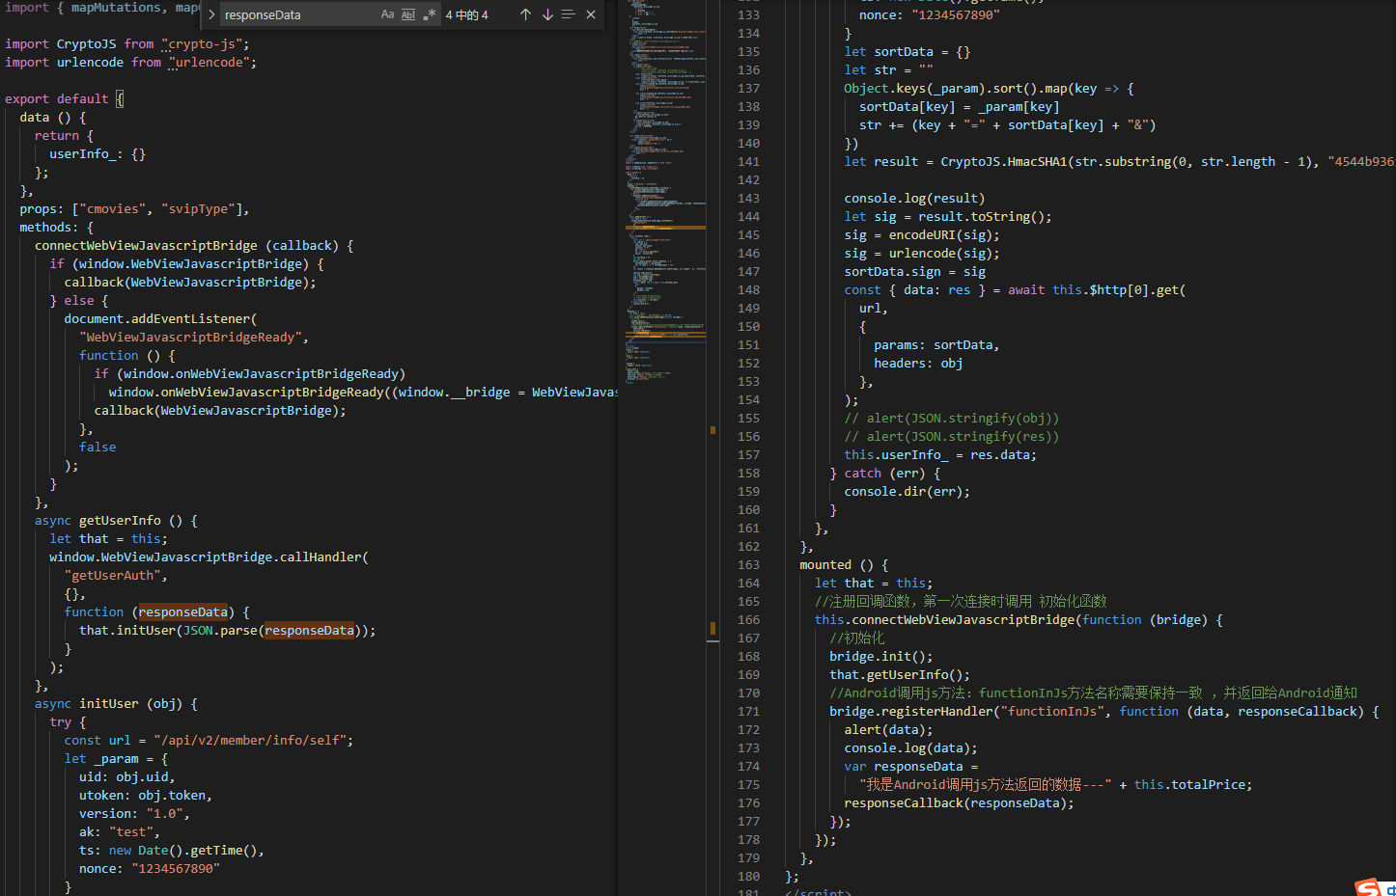Click 'this.userInfo_ = res.data;' line

click(x=940, y=455)
